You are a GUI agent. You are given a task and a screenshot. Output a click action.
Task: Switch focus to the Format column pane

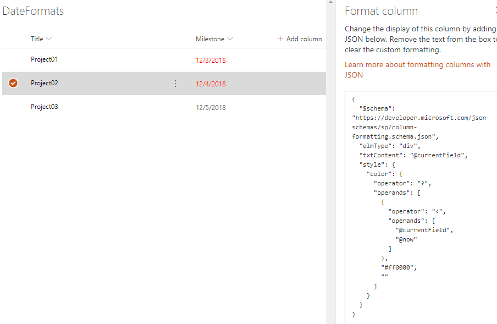381,10
